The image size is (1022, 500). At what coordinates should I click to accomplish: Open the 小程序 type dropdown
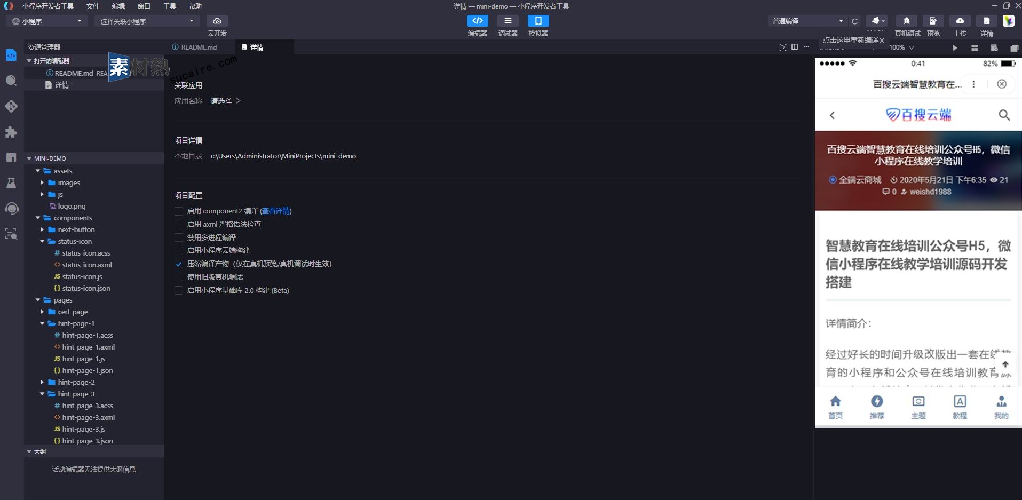point(47,21)
